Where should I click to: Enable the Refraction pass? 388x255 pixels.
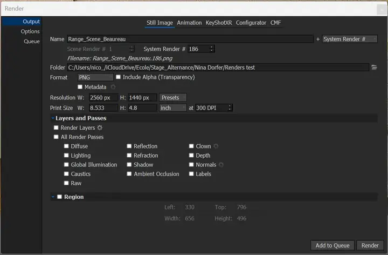point(129,155)
